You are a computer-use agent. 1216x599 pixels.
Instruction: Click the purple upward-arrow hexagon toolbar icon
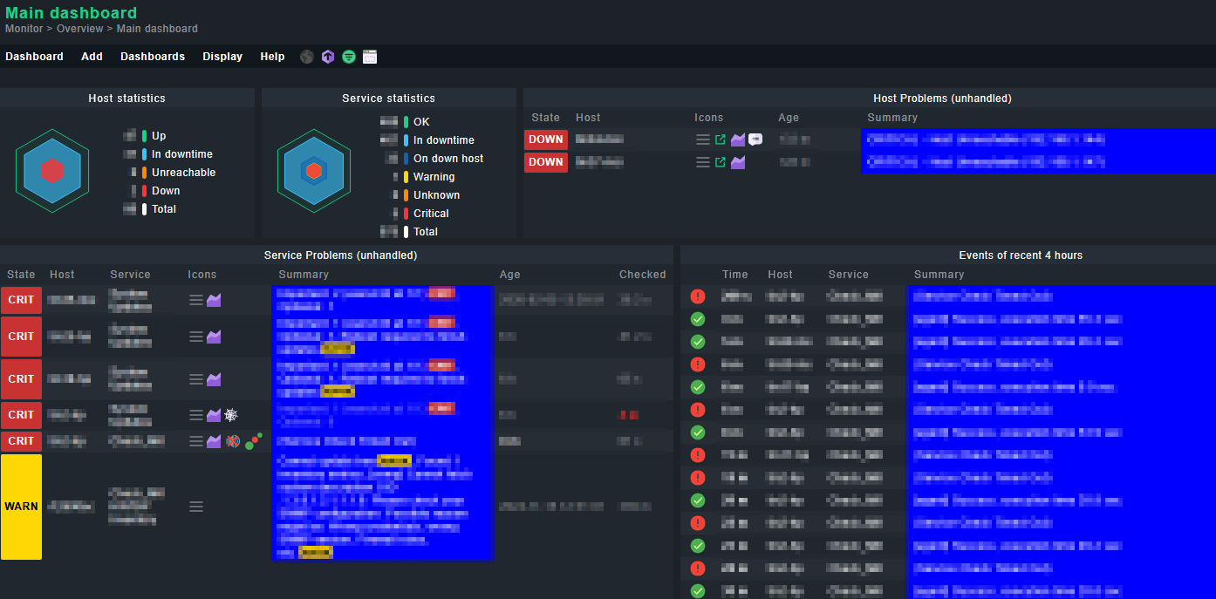(x=328, y=57)
